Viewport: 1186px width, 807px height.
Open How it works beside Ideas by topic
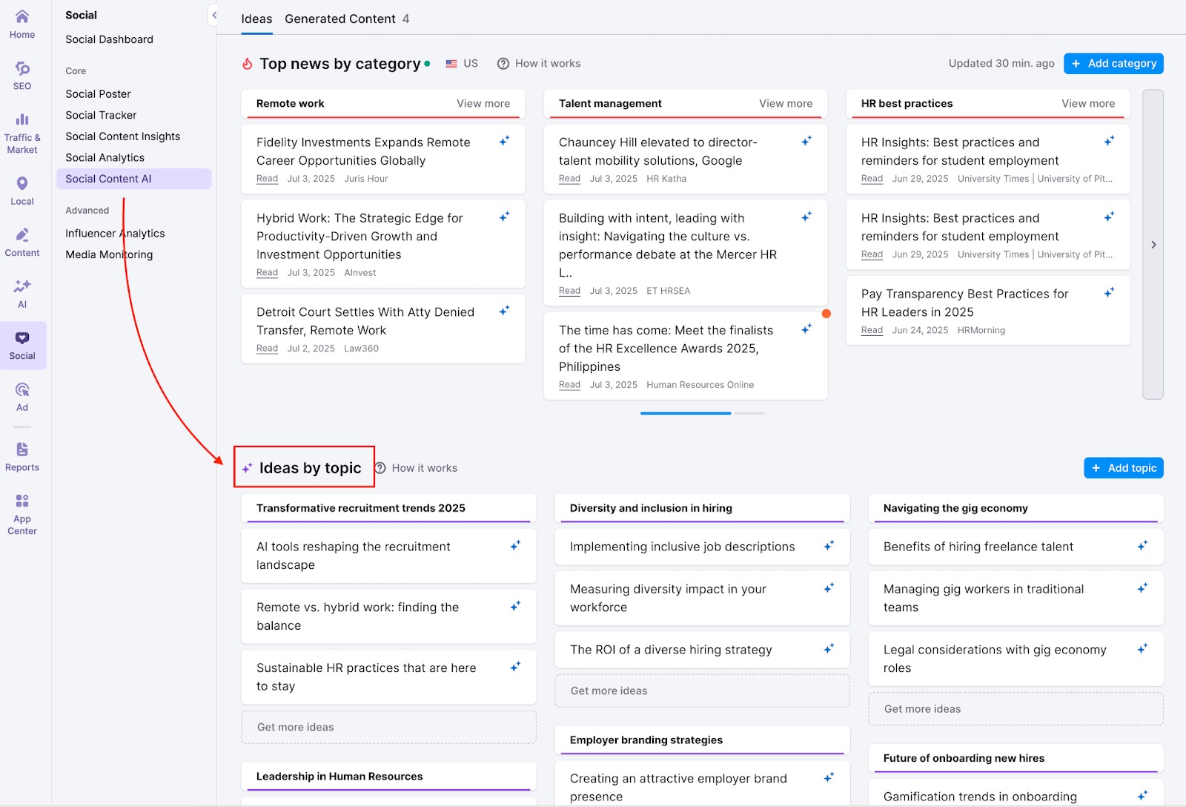pyautogui.click(x=416, y=468)
